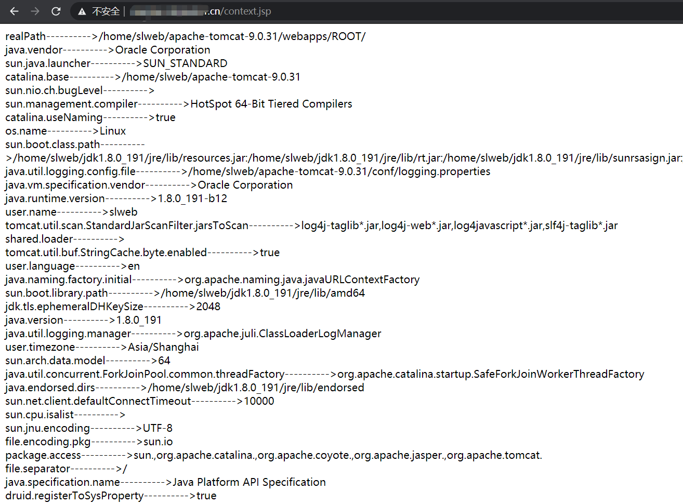The width and height of the screenshot is (683, 504).
Task: Select the StringCache.byte.enabled true line
Action: (x=142, y=253)
